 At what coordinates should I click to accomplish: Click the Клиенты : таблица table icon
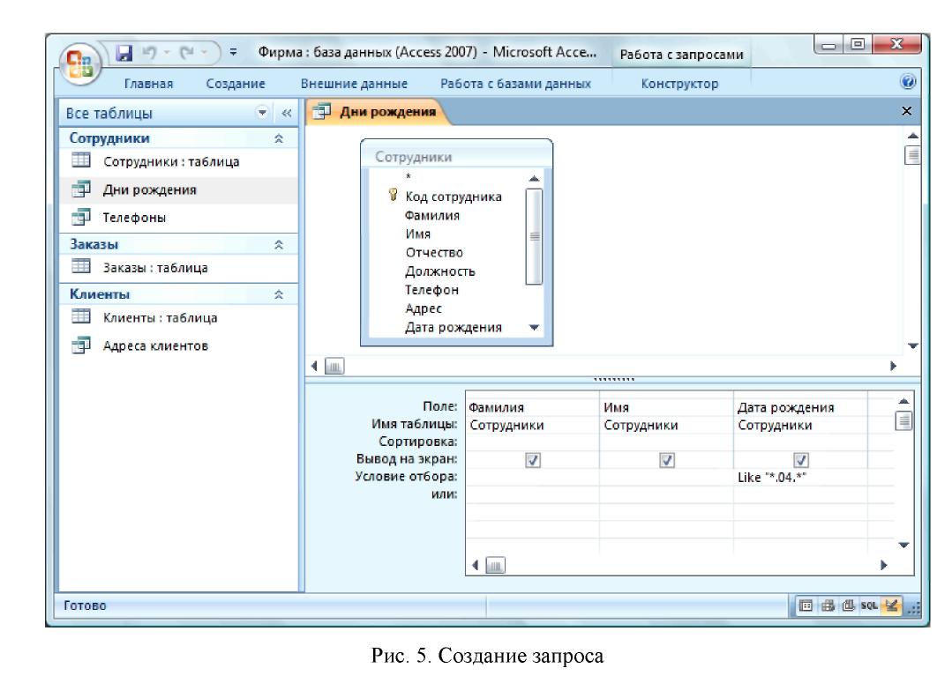pos(81,316)
